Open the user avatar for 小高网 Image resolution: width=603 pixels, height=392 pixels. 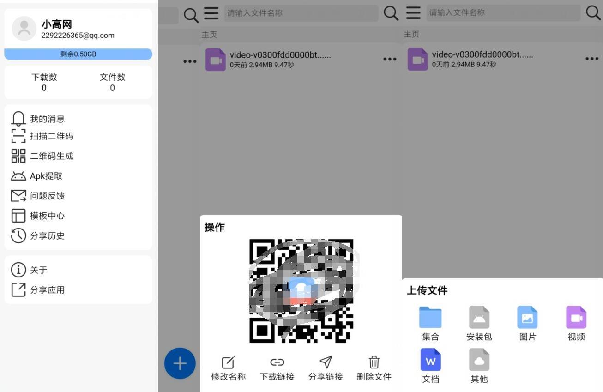(24, 29)
